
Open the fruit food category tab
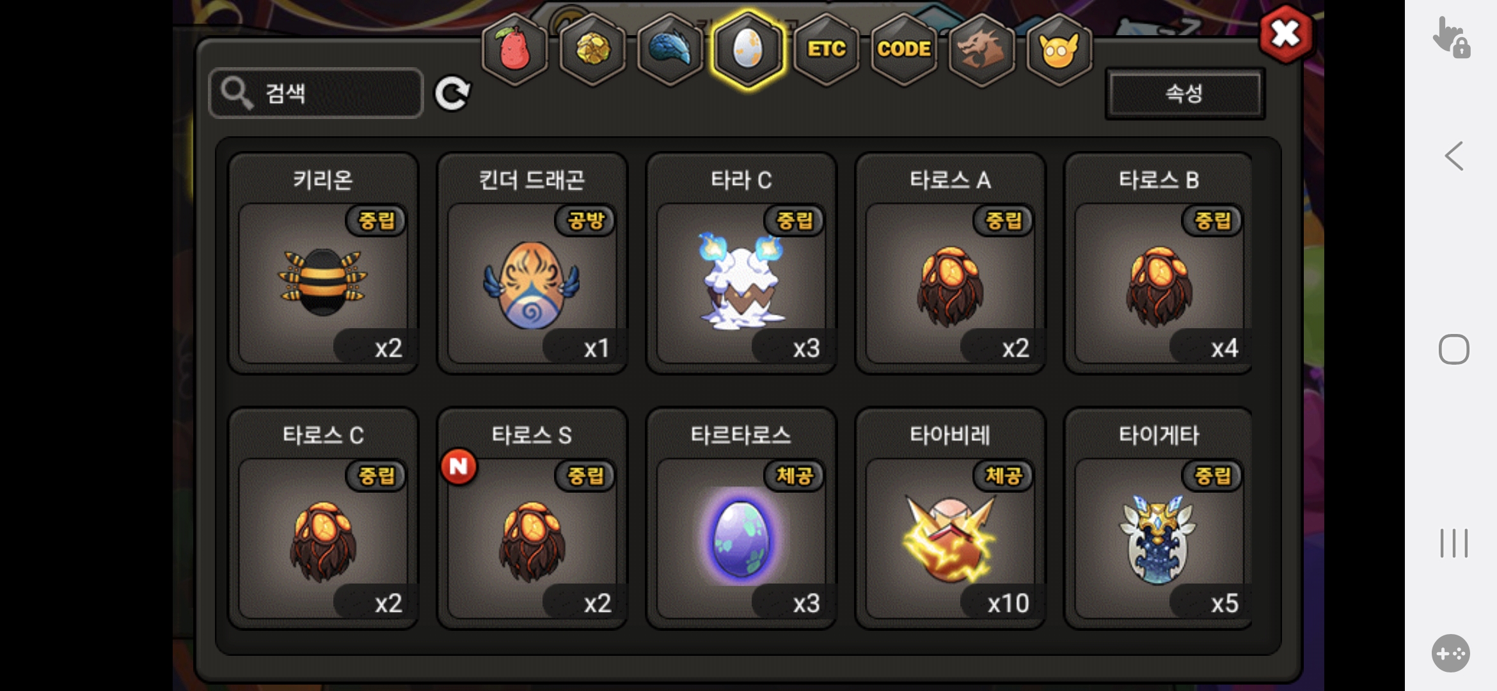(x=515, y=50)
